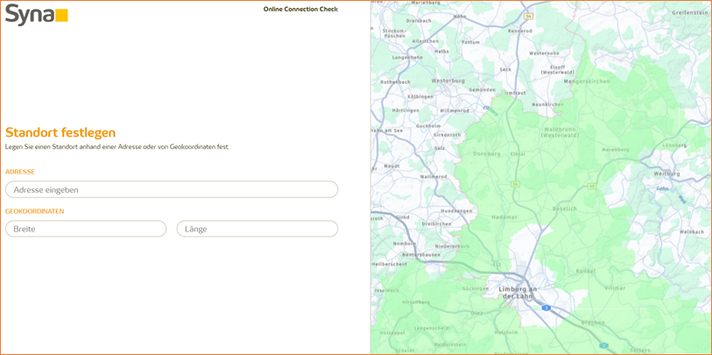
Task: Click Hadamar on the map
Action: click(x=504, y=216)
